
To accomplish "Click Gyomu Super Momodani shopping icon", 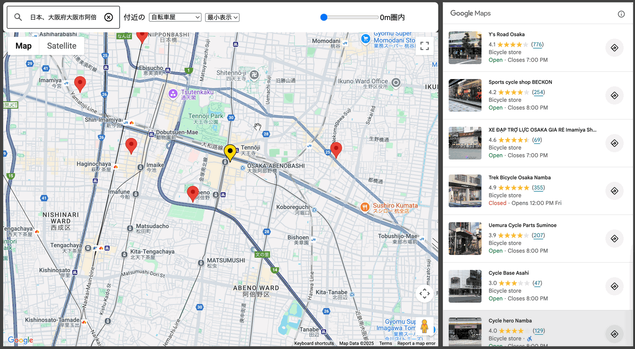I will pyautogui.click(x=365, y=39).
